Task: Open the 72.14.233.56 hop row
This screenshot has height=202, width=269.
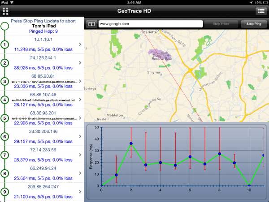Action: (43, 155)
